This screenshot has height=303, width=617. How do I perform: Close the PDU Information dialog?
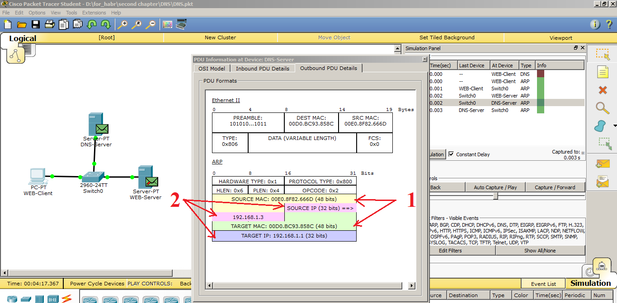click(424, 59)
